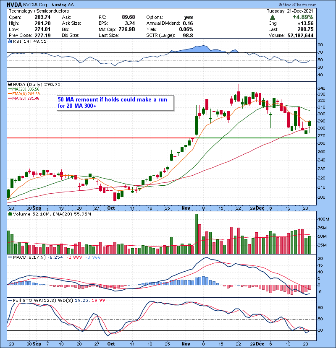Click the 100M volume axis label
The image size is (336, 348).
(x=323, y=219)
